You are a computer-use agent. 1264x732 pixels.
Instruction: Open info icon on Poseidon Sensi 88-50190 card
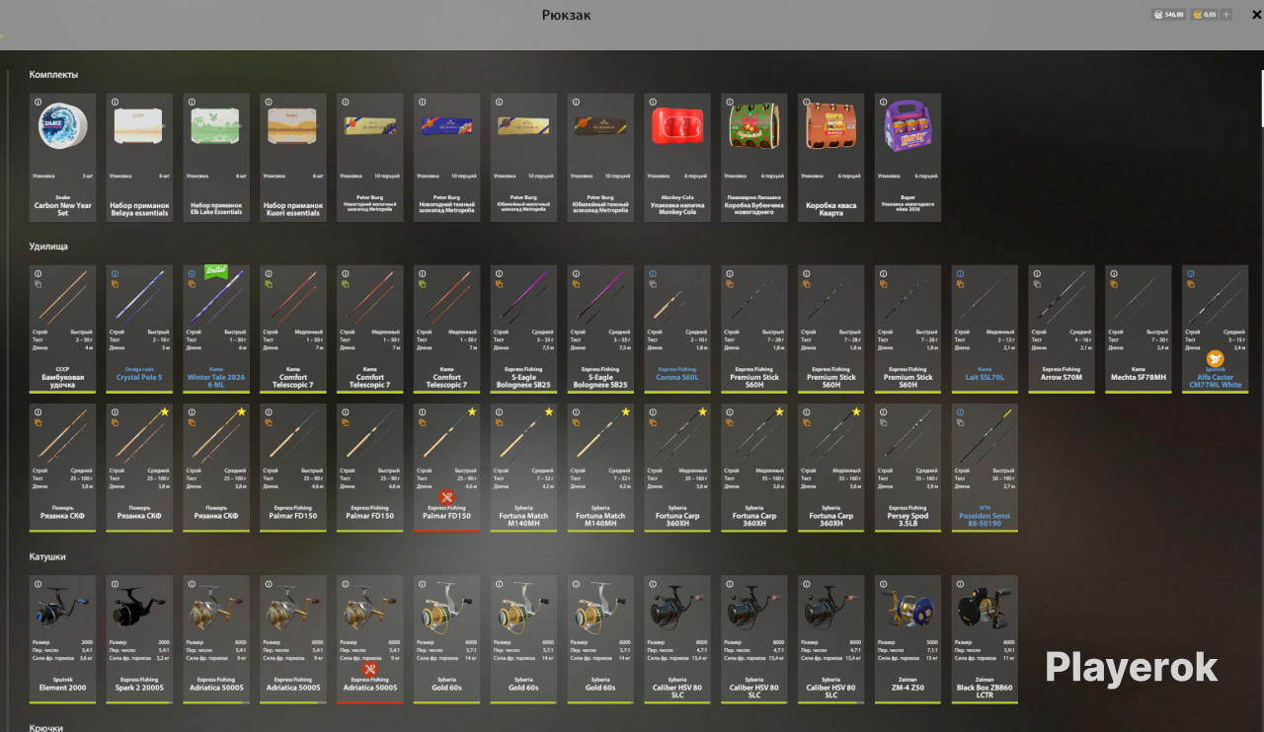pyautogui.click(x=960, y=411)
